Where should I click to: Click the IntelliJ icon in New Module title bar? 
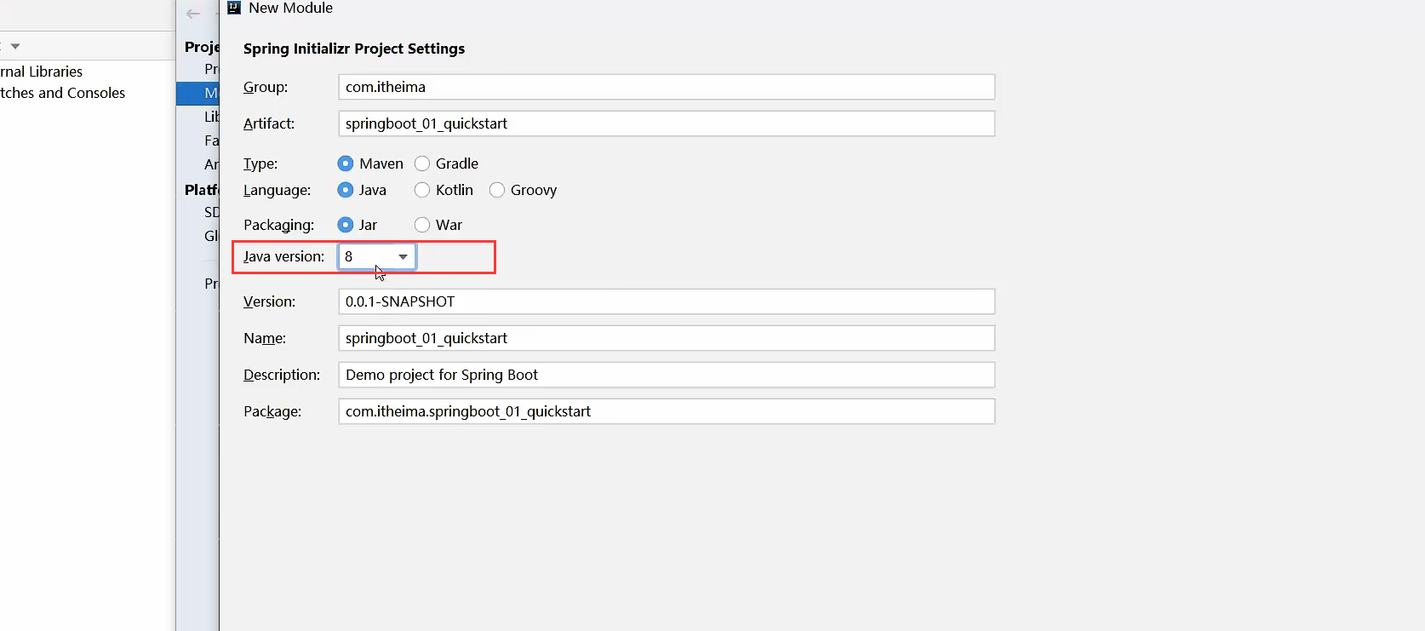[x=234, y=8]
